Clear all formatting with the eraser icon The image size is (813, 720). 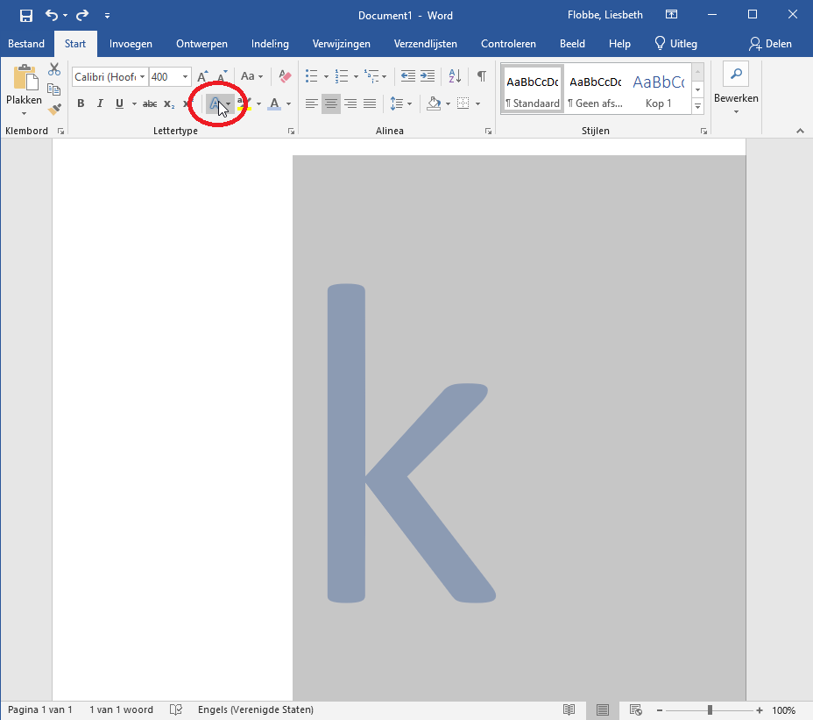click(x=285, y=76)
